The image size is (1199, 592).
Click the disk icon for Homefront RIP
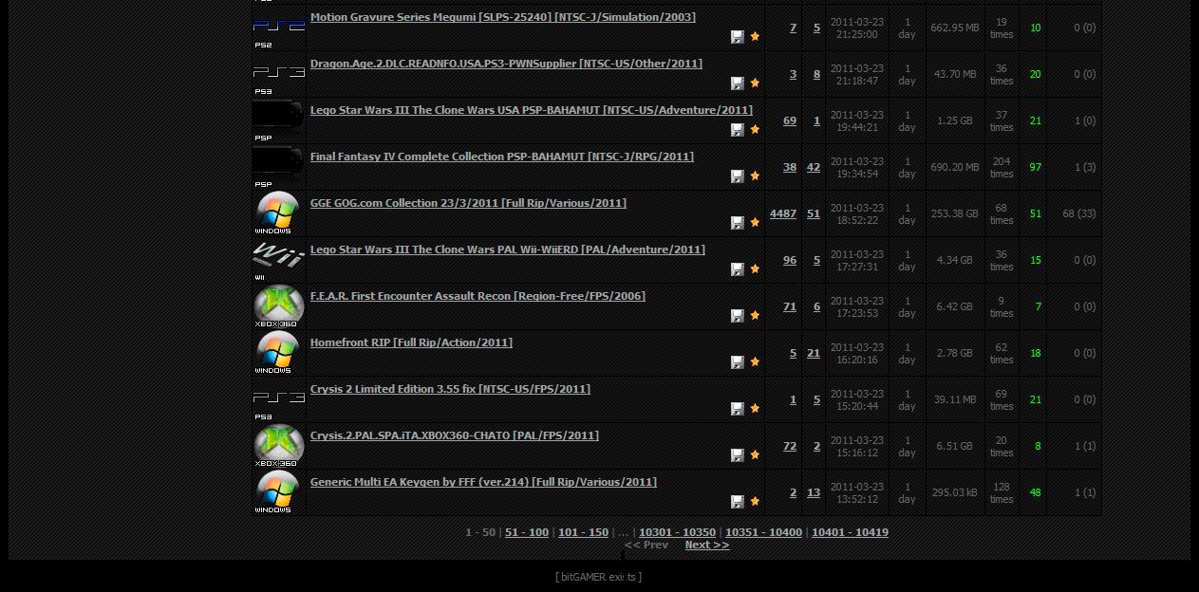pyautogui.click(x=738, y=361)
